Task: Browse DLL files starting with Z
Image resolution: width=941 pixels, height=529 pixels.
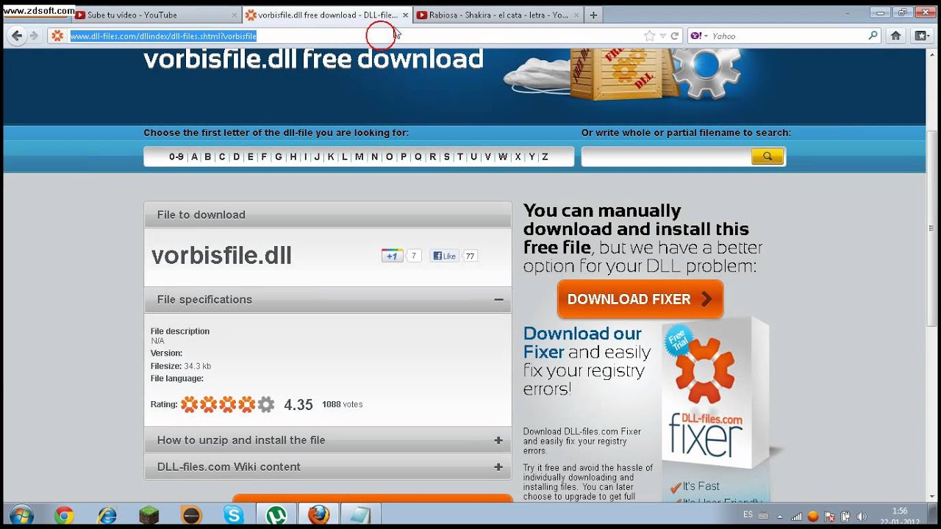Action: (x=545, y=156)
